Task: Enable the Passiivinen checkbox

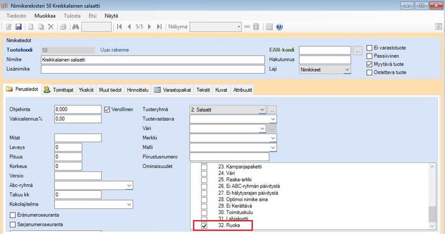Action: (369, 56)
